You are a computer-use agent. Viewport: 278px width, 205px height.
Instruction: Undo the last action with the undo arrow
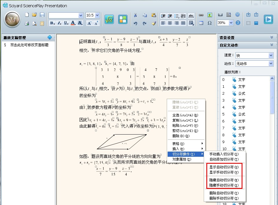click(x=136, y=23)
